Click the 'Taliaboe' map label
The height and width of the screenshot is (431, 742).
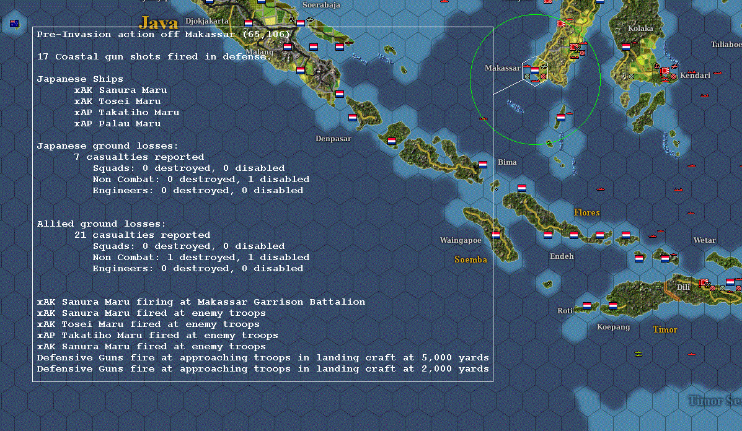pyautogui.click(x=727, y=45)
